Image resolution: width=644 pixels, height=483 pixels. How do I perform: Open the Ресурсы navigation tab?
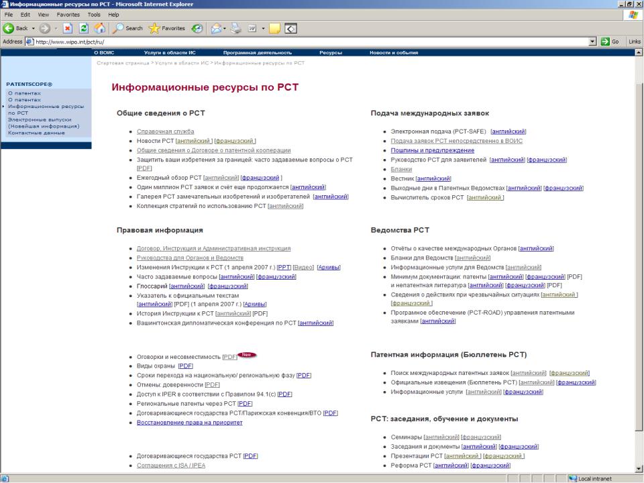tap(331, 52)
